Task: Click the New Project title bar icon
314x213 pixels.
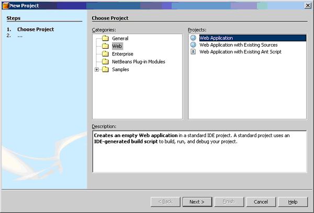Action: pyautogui.click(x=5, y=5)
